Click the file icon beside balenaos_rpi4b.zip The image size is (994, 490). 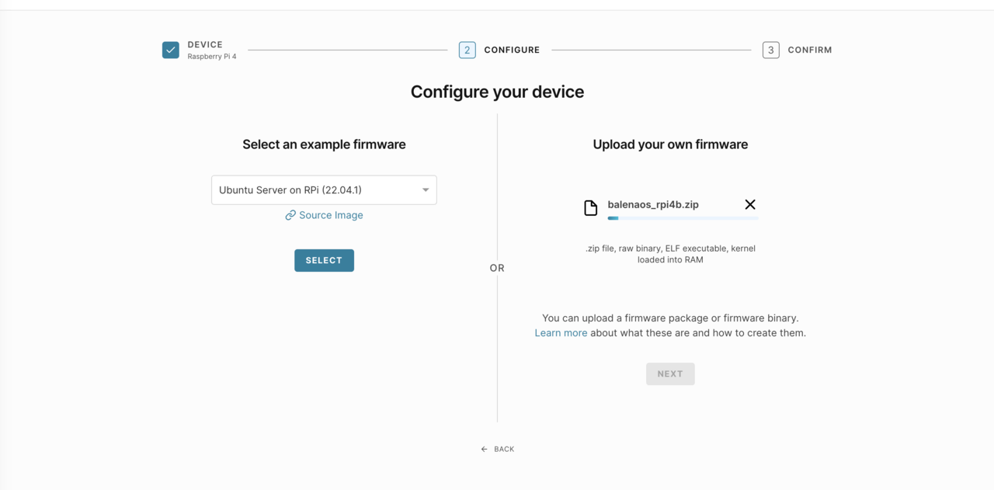click(x=590, y=207)
